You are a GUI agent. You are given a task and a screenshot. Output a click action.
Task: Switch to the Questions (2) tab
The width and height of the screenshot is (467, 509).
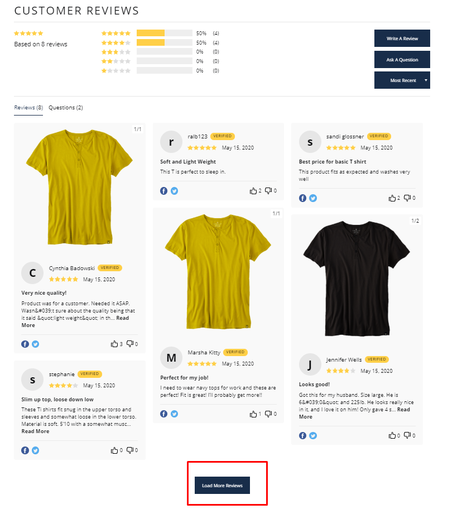coord(65,108)
